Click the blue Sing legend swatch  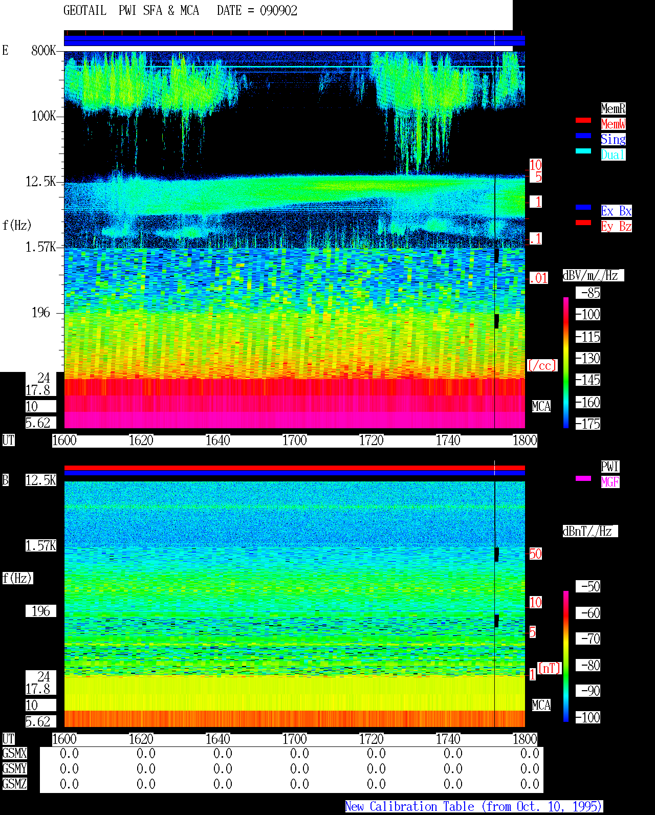pyautogui.click(x=583, y=136)
